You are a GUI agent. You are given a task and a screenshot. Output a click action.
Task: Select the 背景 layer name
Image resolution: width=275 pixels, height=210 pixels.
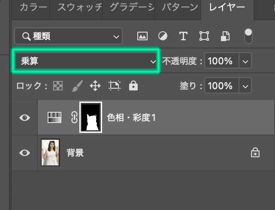pyautogui.click(x=75, y=153)
